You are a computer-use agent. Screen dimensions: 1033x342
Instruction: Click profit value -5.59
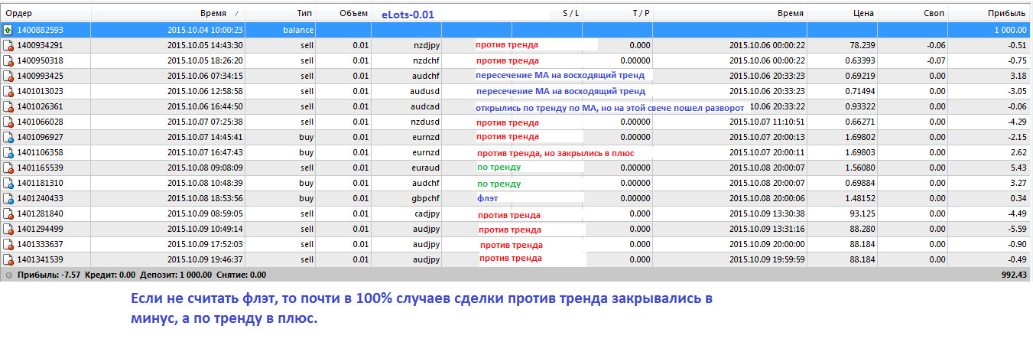[1017, 229]
